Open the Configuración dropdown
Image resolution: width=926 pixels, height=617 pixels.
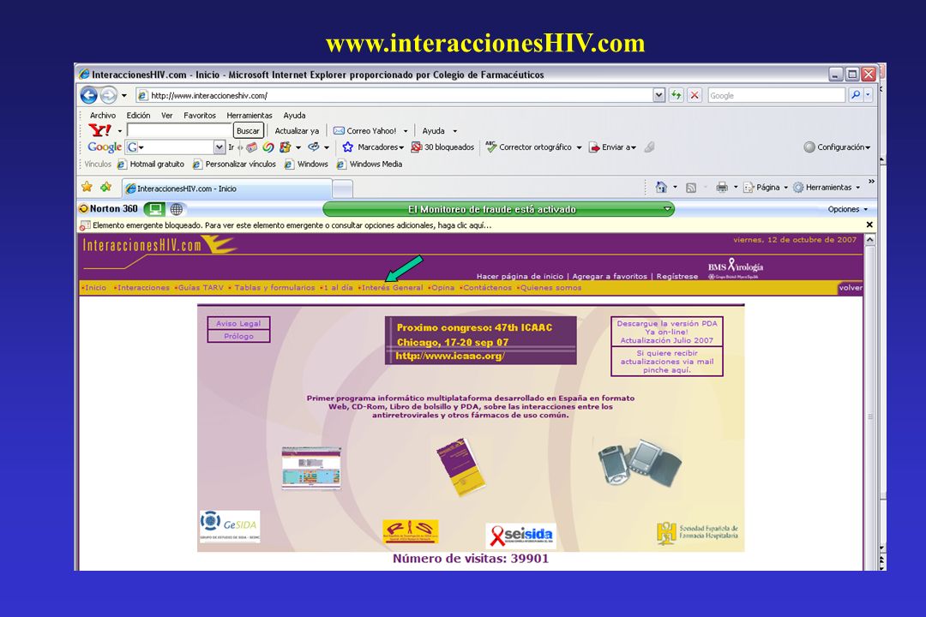coord(838,147)
